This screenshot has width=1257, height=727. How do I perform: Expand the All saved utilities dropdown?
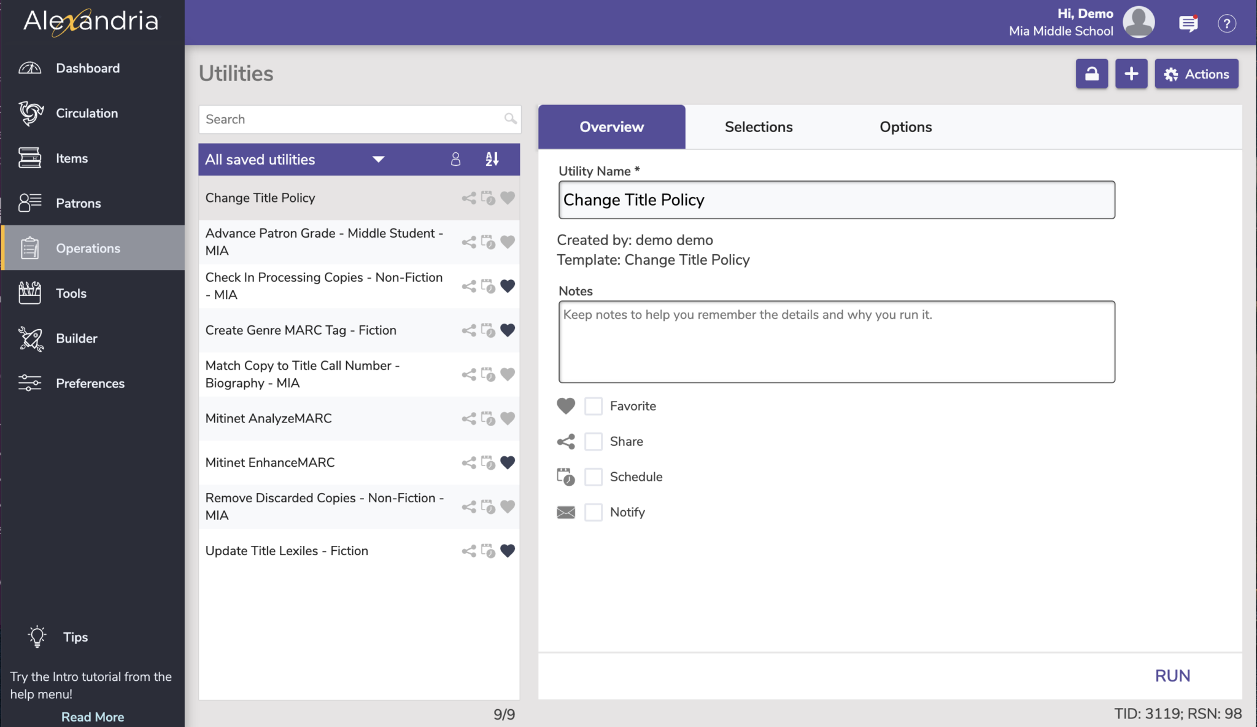click(378, 159)
